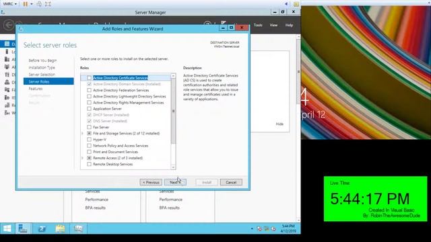Click the Next button in wizard
The width and height of the screenshot is (431, 242).
click(x=175, y=182)
